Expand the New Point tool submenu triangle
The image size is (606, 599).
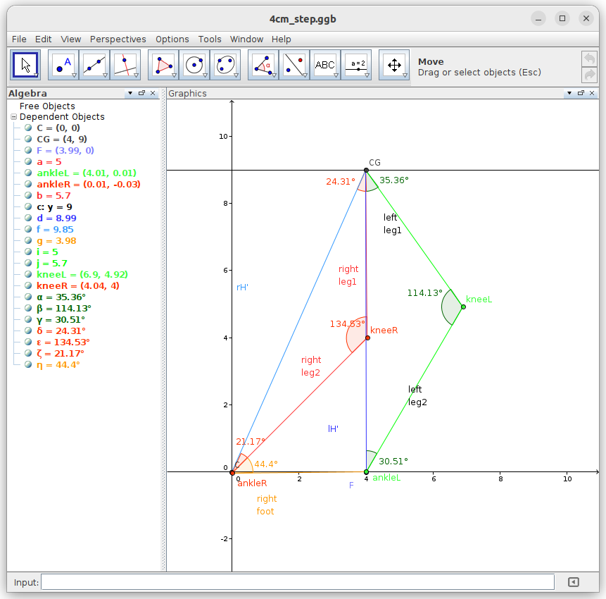point(74,75)
